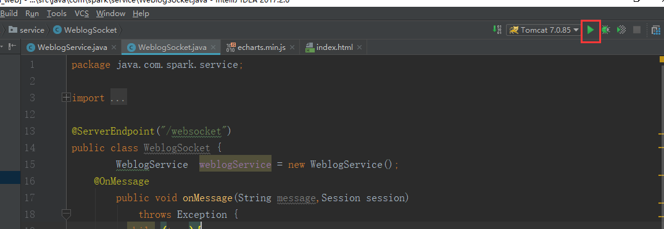Click line number 17 in the gutter
The width and height of the screenshot is (664, 229).
coord(30,198)
